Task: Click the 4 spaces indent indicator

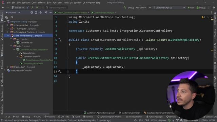Action: point(162,120)
